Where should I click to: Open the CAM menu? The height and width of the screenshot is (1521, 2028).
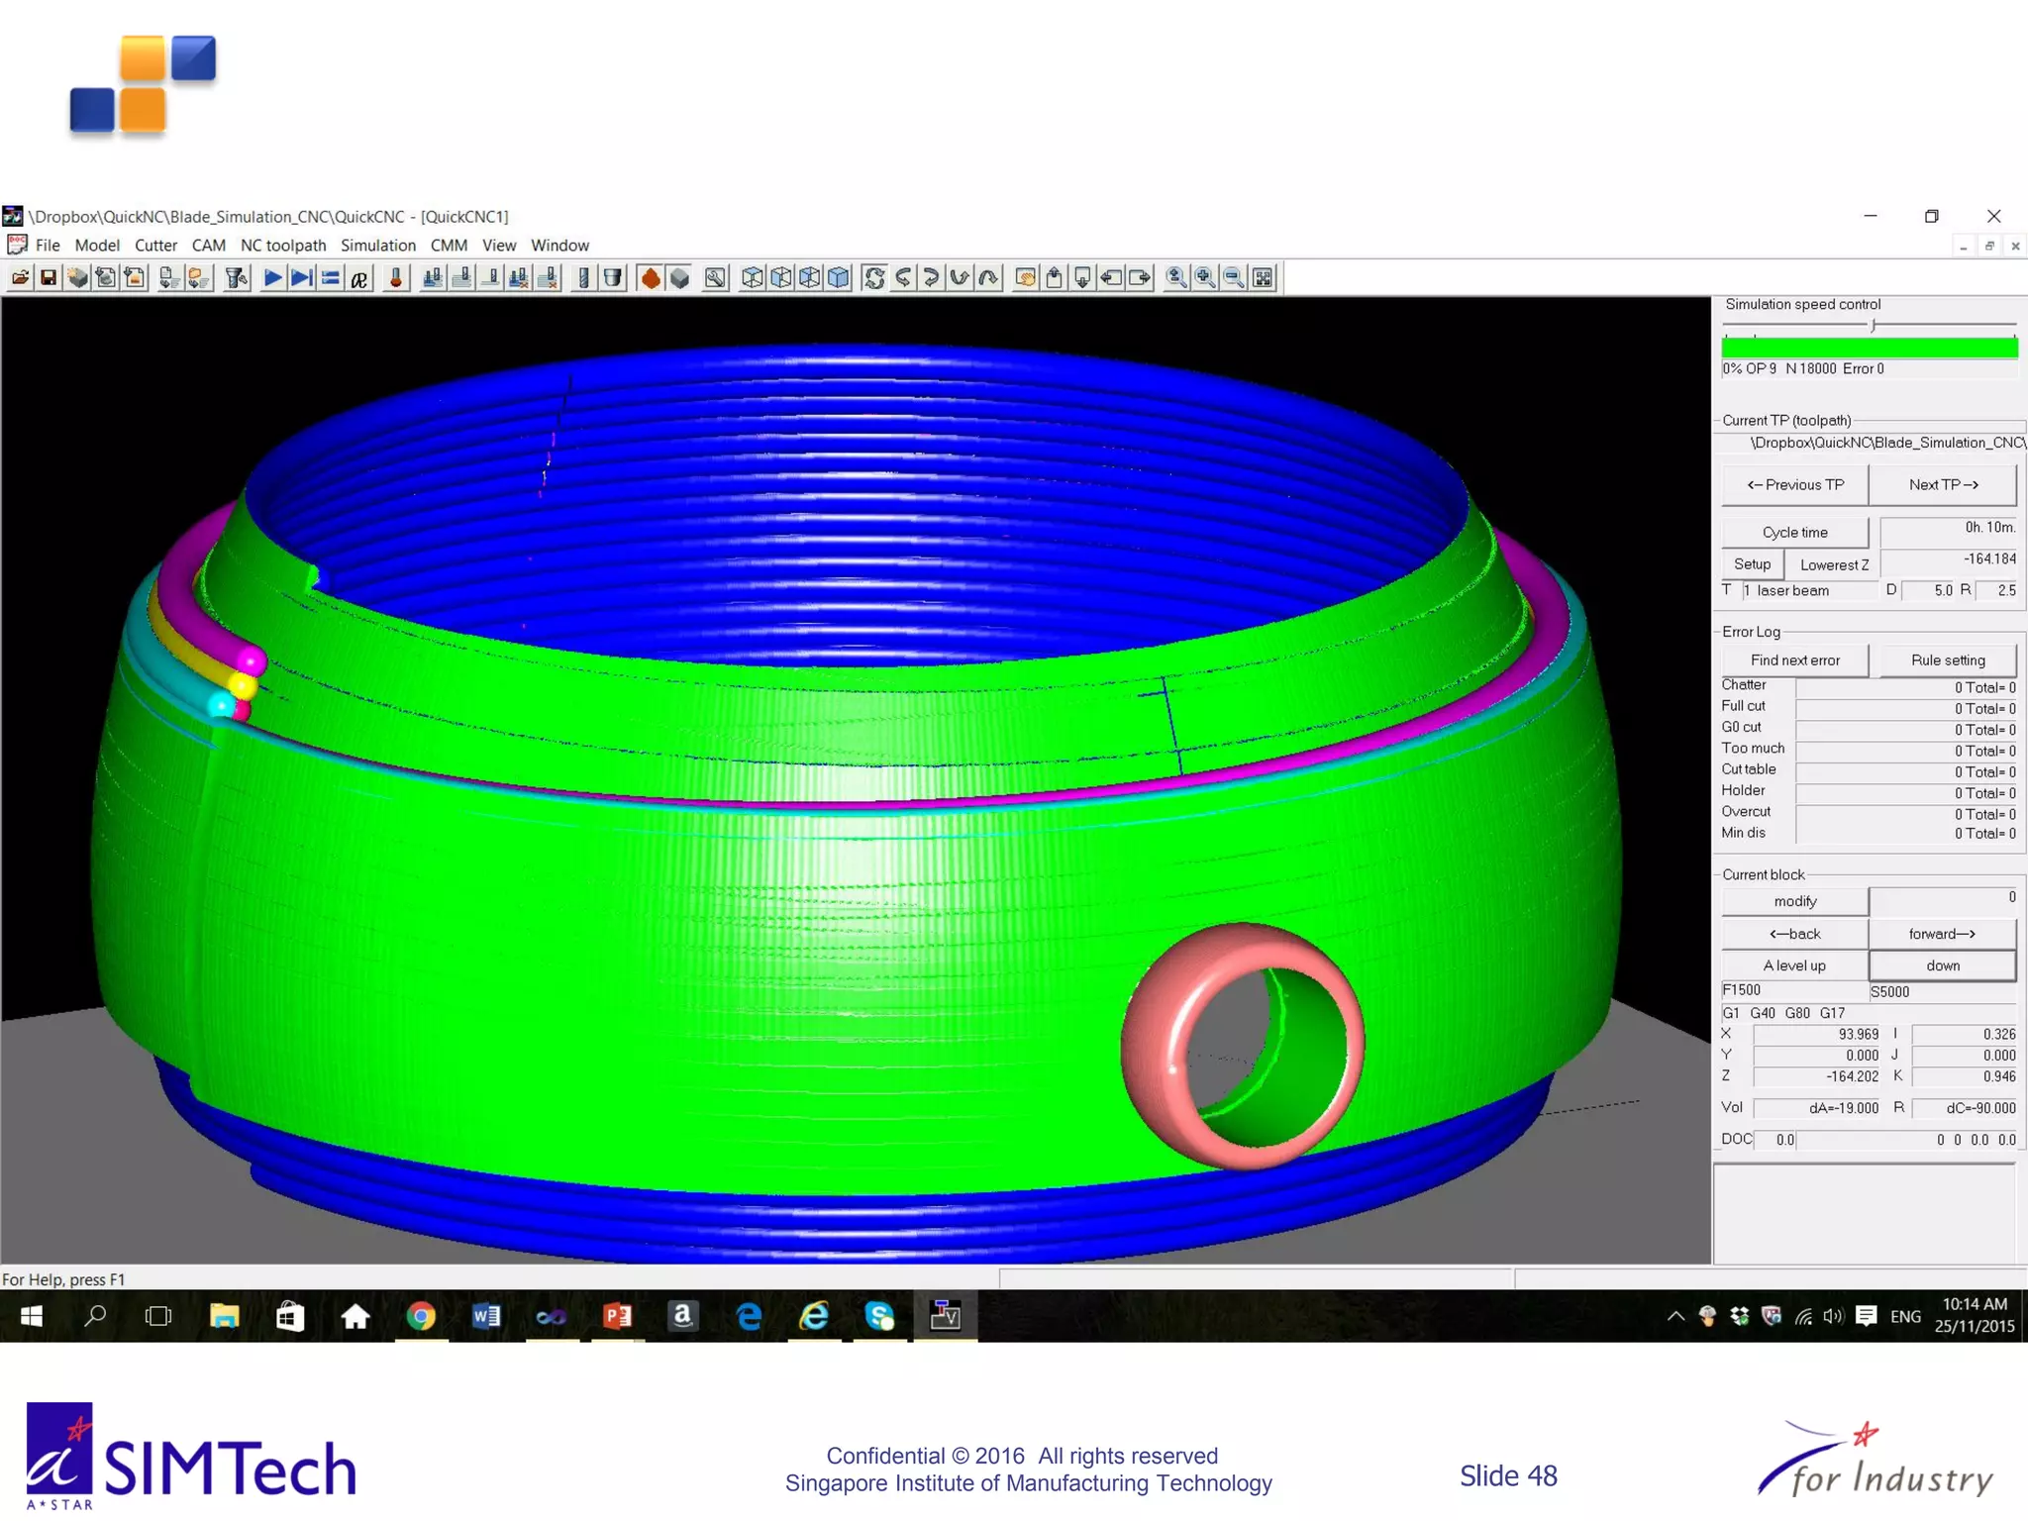[208, 246]
